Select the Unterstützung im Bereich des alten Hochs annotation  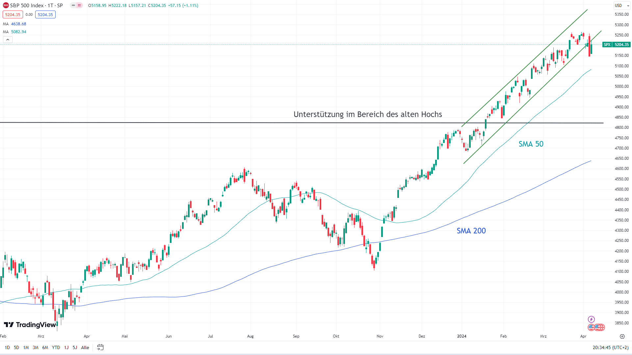[x=368, y=114]
